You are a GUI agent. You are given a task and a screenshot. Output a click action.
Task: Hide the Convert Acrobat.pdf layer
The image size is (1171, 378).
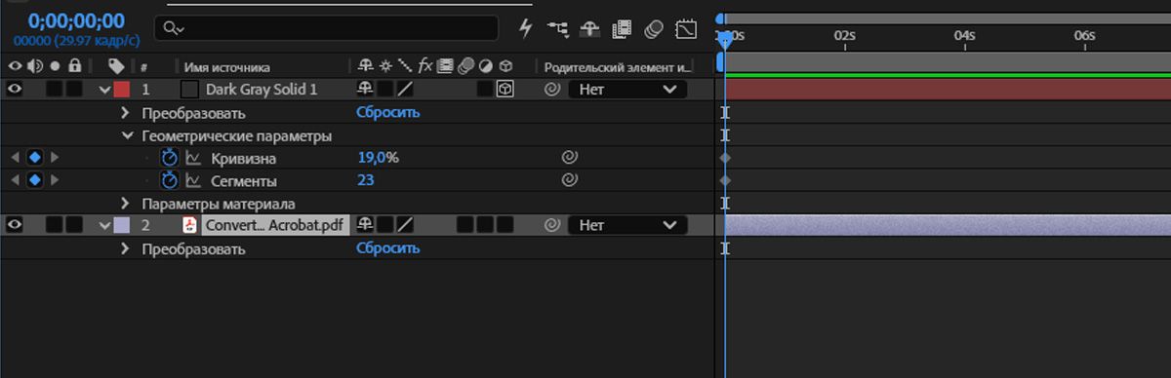(x=15, y=225)
